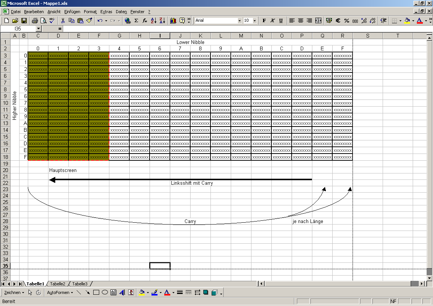The image size is (433, 306).
Task: Open the fill color dropdown in formatting toolbar
Action: [413, 20]
